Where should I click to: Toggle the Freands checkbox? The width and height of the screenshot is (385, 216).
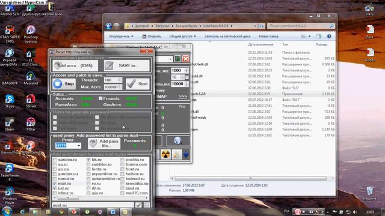pyautogui.click(x=100, y=98)
